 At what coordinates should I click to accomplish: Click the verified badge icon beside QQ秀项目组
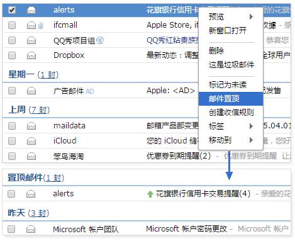[x=100, y=40]
